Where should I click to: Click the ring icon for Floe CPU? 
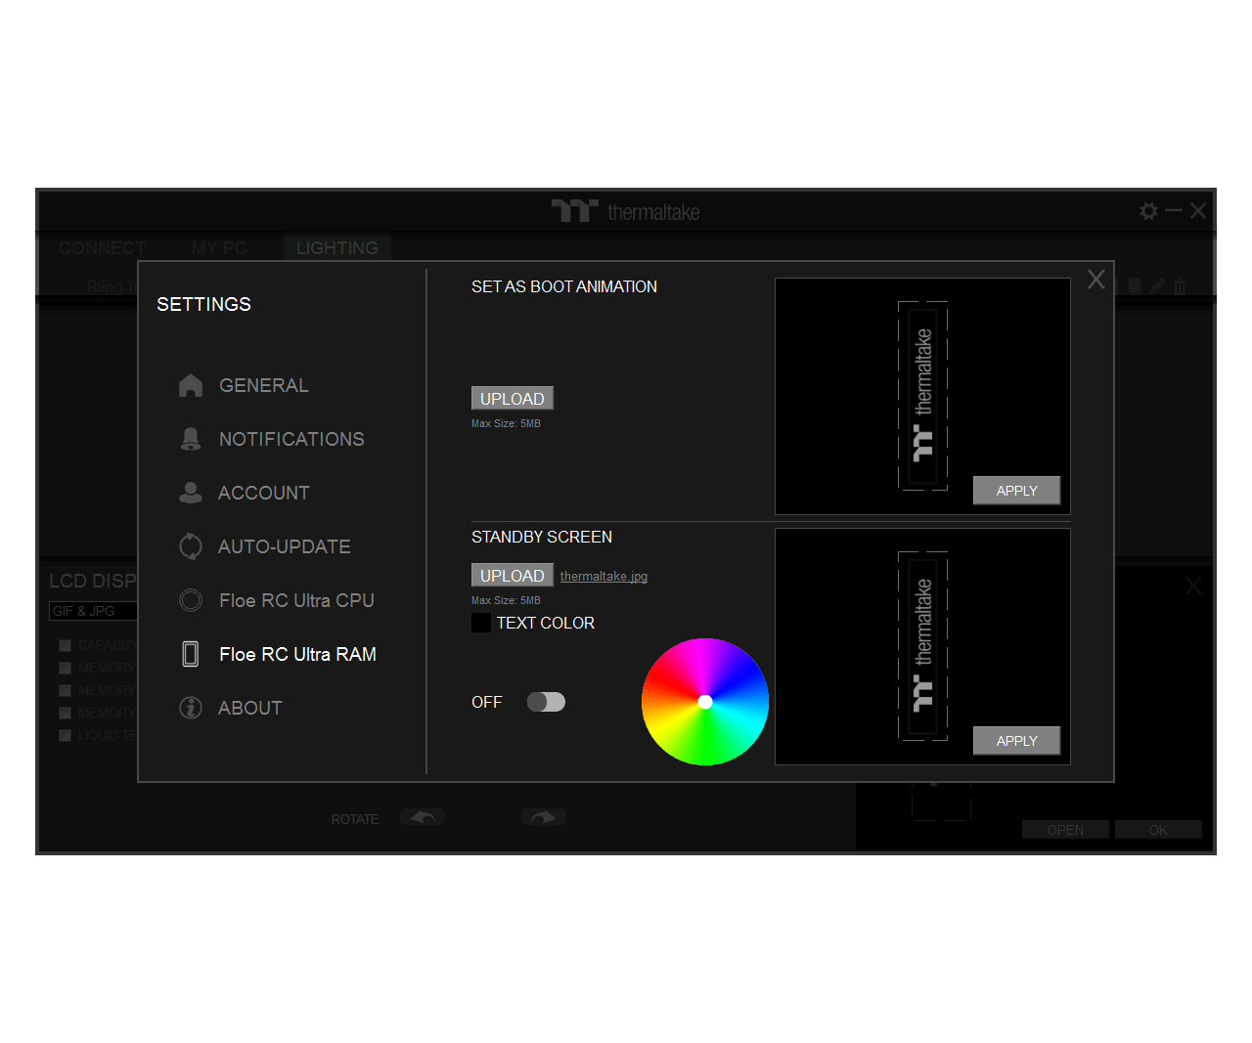191,600
